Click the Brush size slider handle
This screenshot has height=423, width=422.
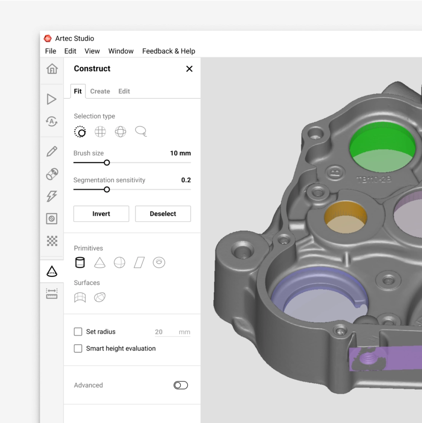tap(107, 163)
